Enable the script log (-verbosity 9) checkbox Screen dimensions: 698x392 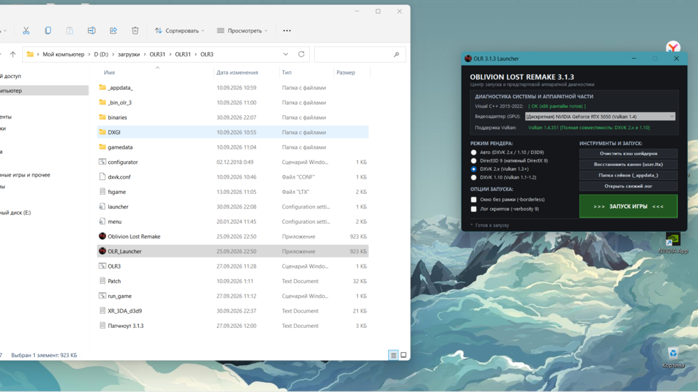[474, 209]
